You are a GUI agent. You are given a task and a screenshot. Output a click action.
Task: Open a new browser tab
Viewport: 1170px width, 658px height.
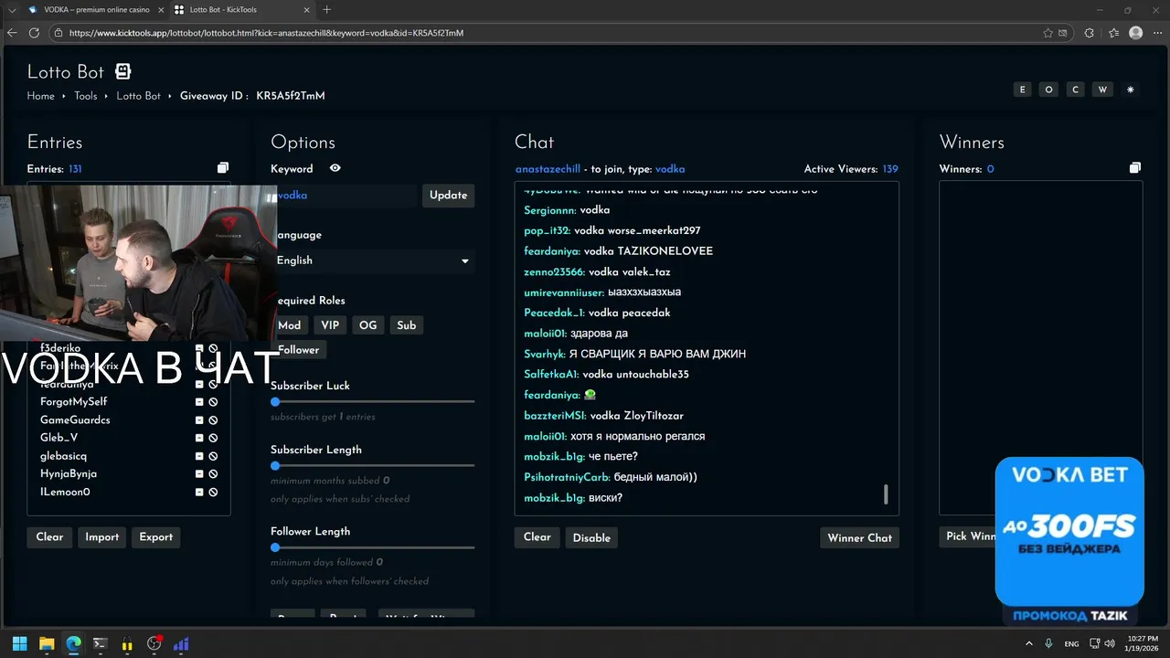[x=327, y=10]
